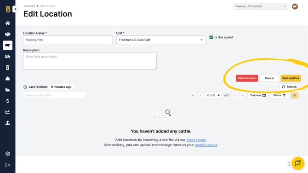
Task: Open the folder records icon
Action: [x=8, y=90]
